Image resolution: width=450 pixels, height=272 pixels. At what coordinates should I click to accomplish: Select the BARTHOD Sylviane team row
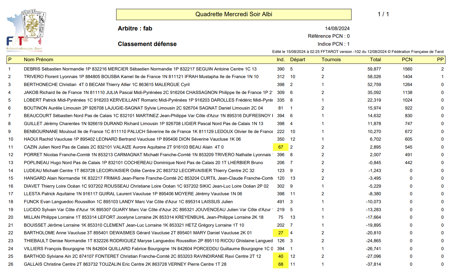click(x=226, y=256)
